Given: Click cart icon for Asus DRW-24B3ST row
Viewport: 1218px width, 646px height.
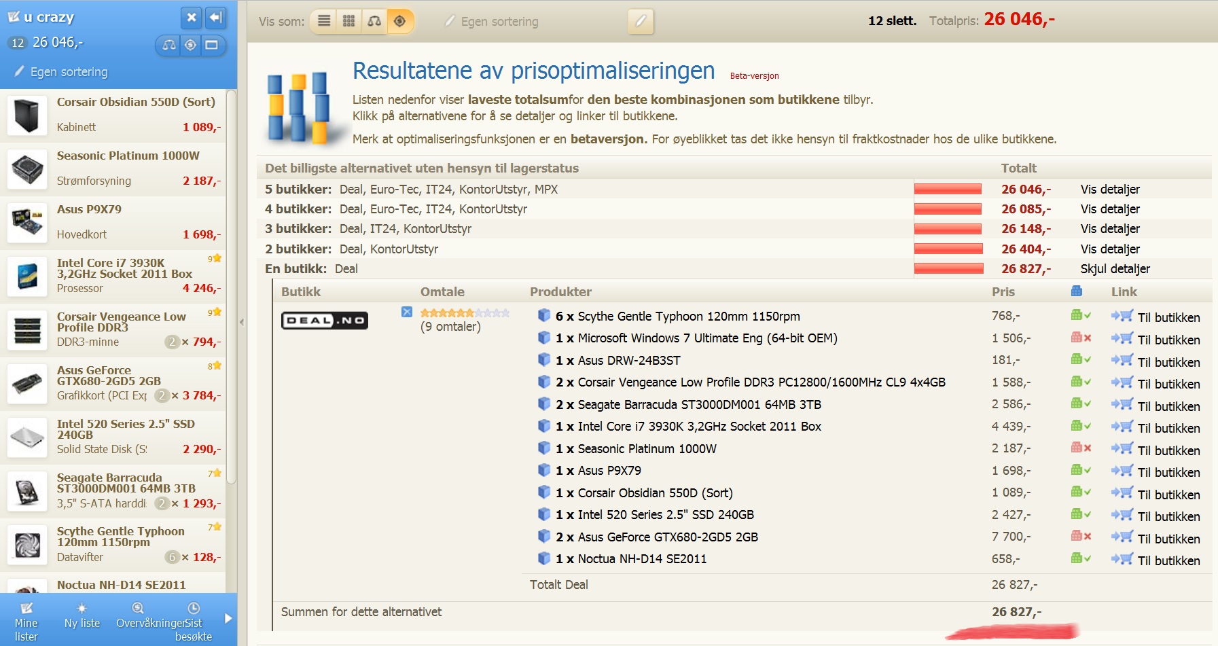Looking at the screenshot, I should coord(1122,360).
